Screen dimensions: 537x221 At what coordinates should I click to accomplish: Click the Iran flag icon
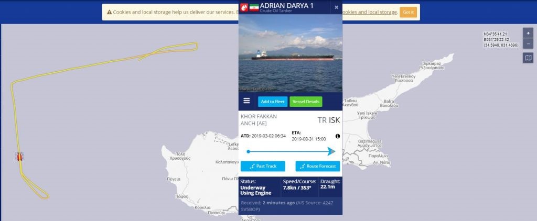tap(254, 7)
